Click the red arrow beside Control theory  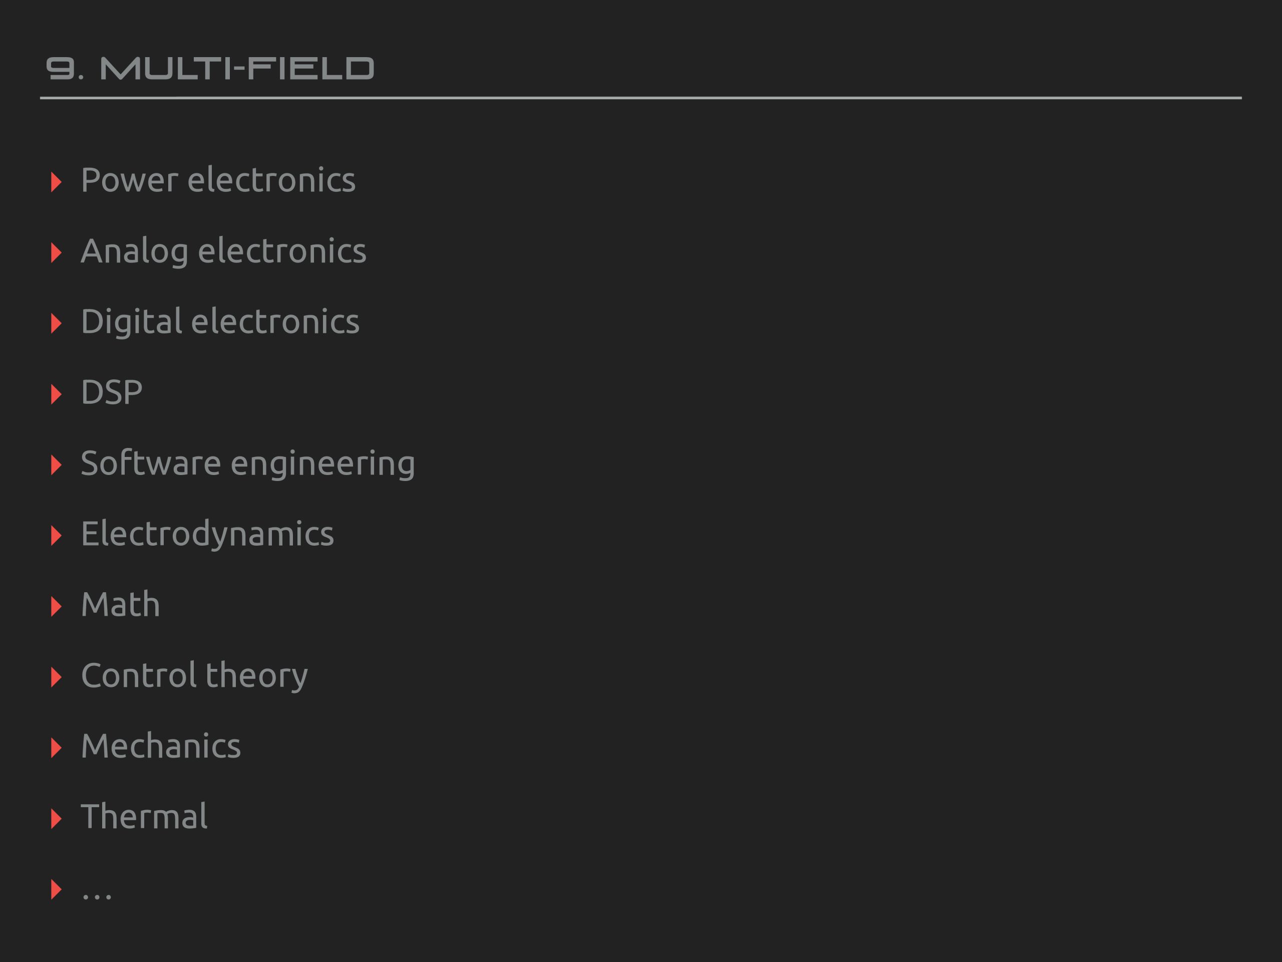coord(56,677)
